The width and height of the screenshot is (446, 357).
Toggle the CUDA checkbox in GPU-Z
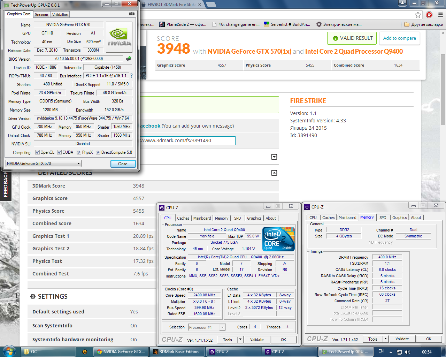click(60, 152)
